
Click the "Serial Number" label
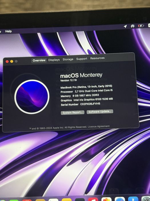tap(70, 105)
